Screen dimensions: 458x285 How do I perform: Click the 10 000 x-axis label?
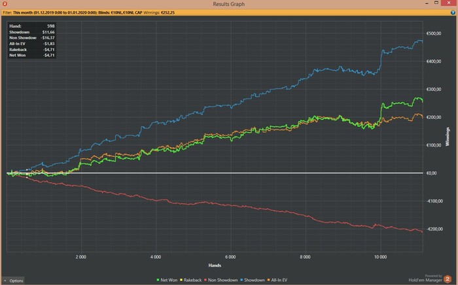click(x=380, y=257)
